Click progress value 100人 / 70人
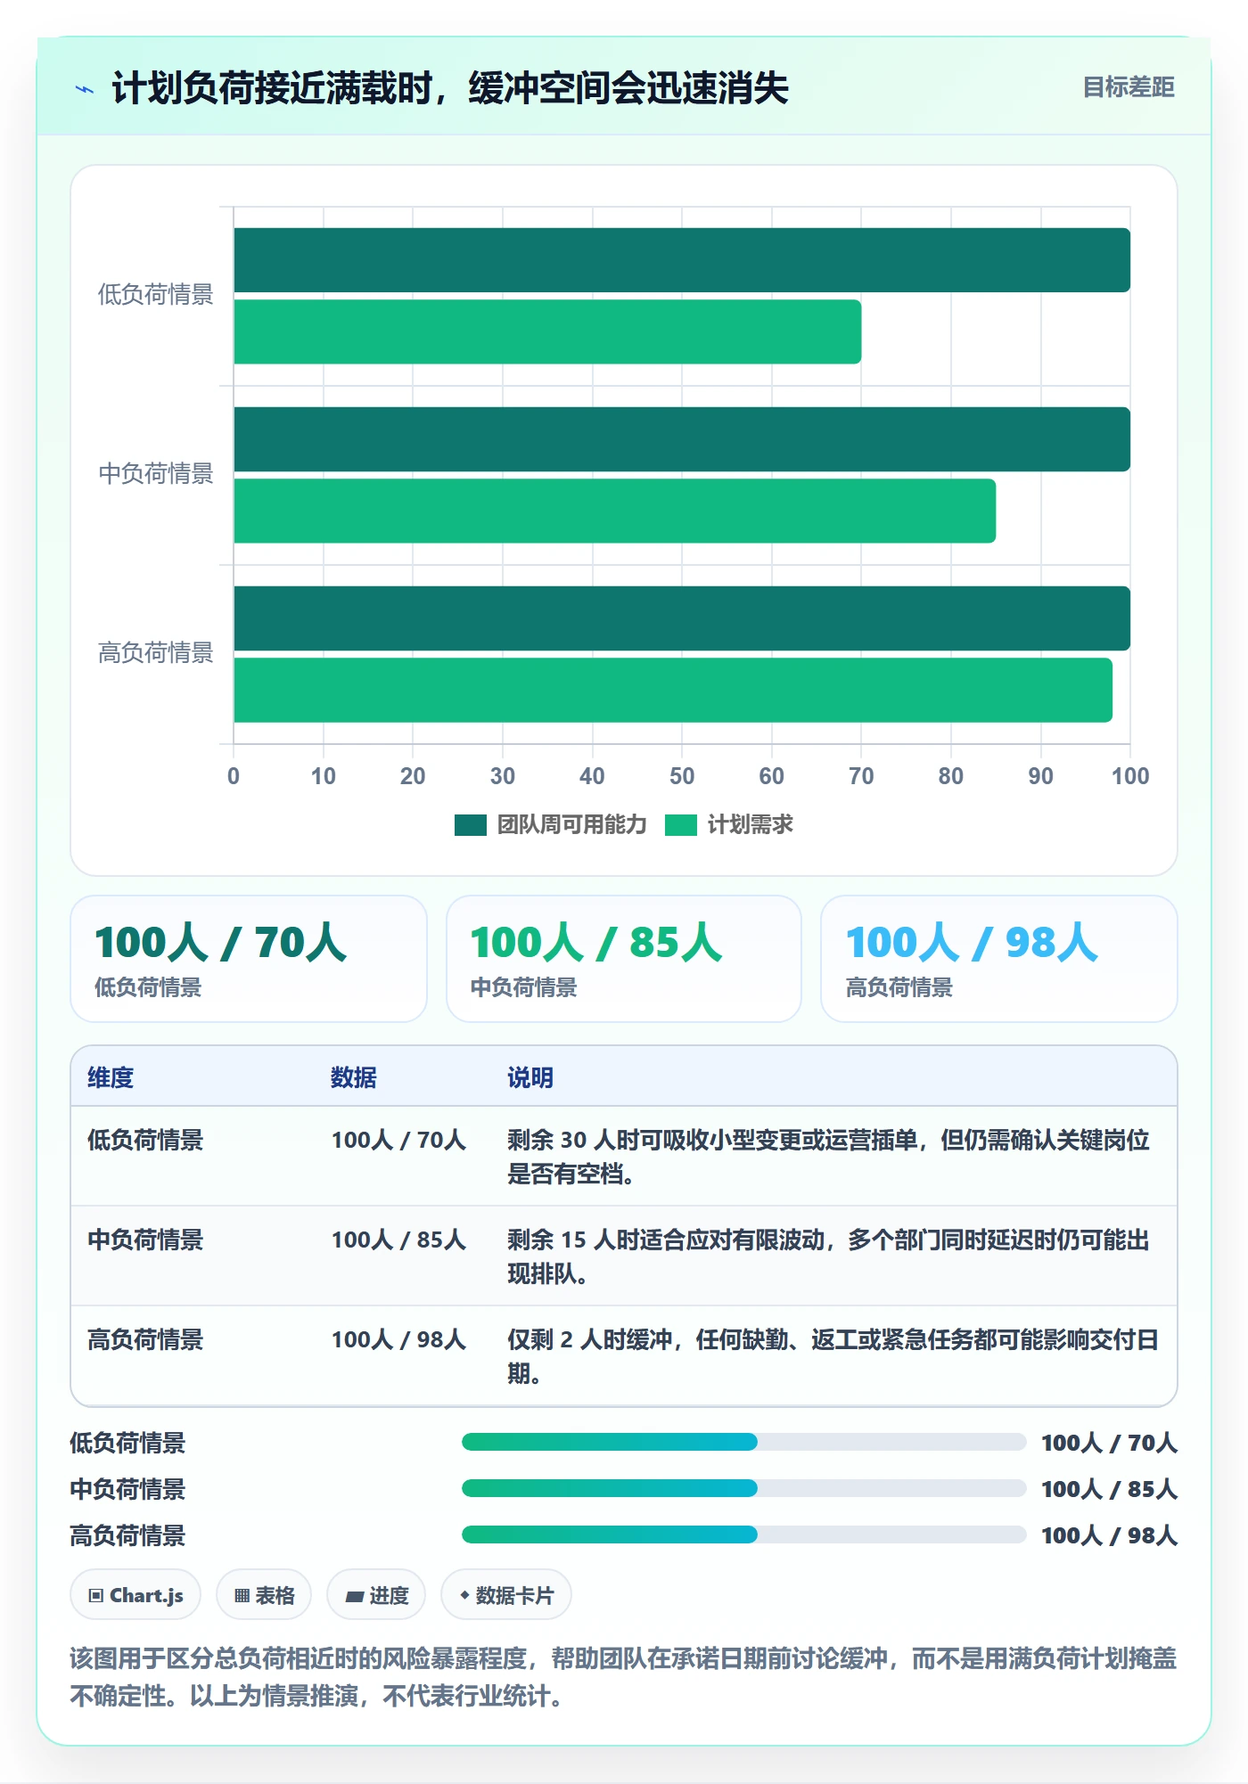 [x=1110, y=1443]
